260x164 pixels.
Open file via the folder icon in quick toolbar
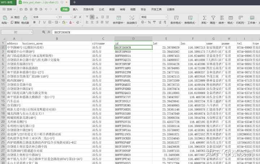(x=21, y=9)
